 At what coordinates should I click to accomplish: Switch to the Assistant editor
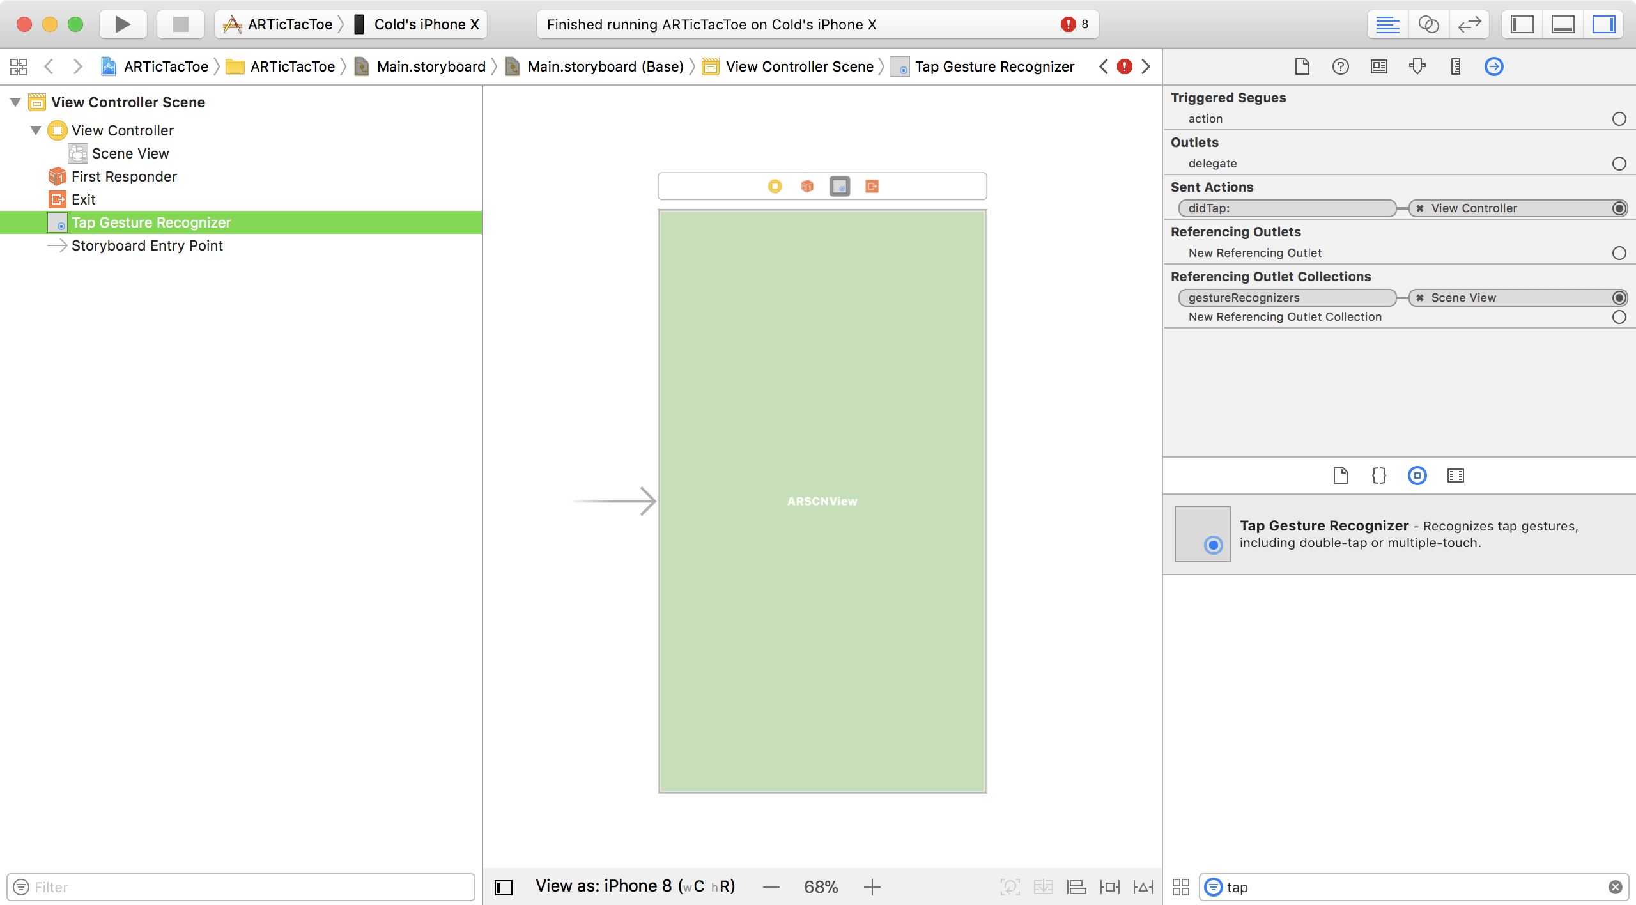tap(1428, 24)
